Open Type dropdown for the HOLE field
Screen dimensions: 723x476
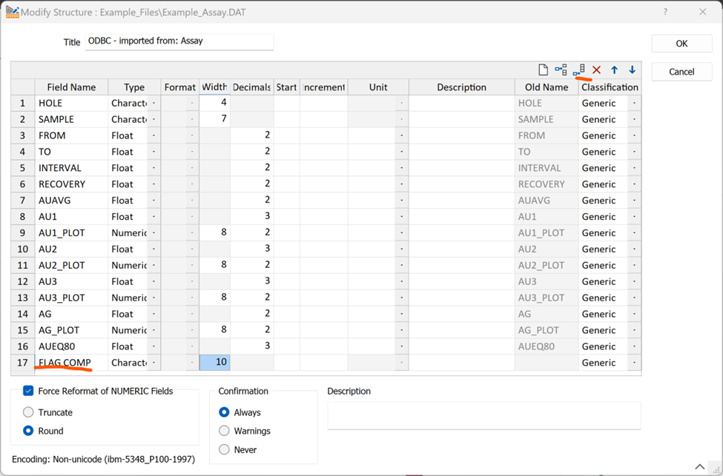click(153, 103)
